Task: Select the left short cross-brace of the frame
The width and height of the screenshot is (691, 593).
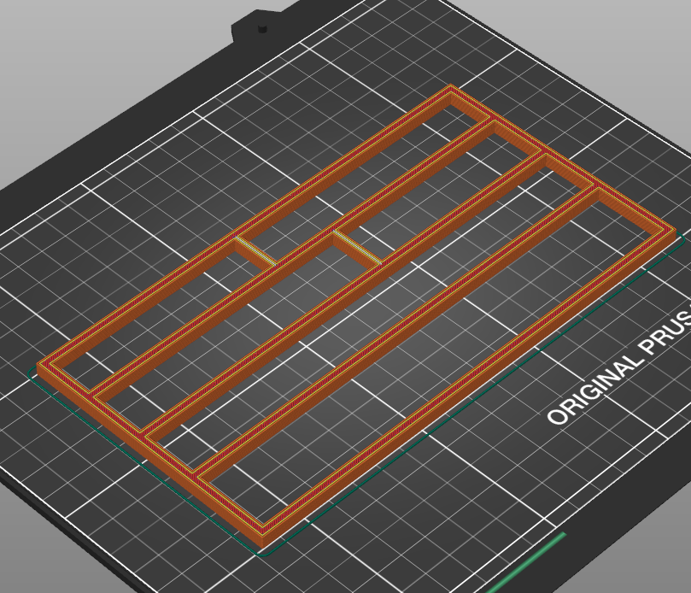Action: tap(256, 251)
